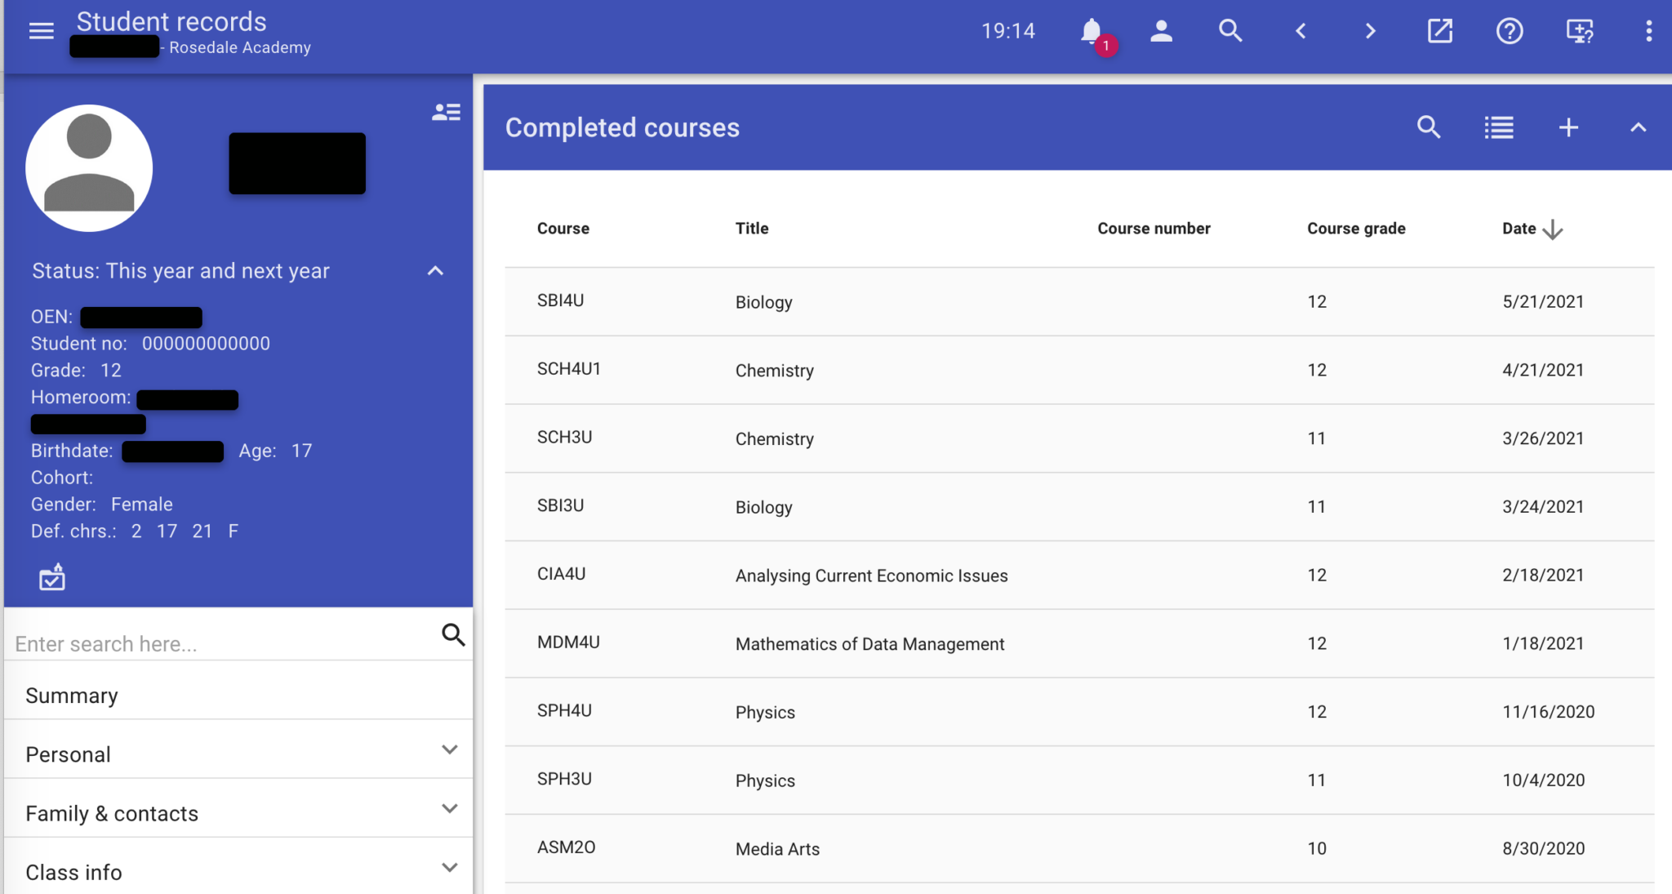Viewport: 1672px width, 894px height.
Task: Click the screen support icon
Action: 1579,31
